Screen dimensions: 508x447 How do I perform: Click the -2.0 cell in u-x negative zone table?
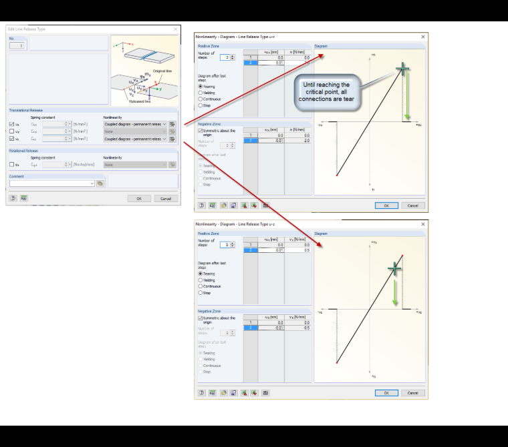point(297,140)
